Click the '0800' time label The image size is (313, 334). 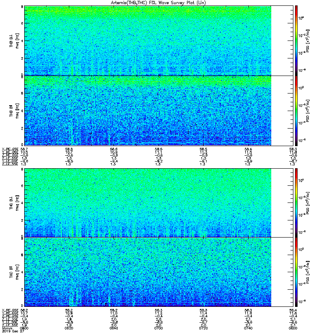(x=293, y=328)
